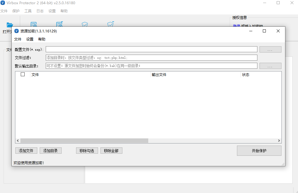Minimize the resource encryption dialog
Image resolution: width=298 pixels, height=193 pixels.
251,31
